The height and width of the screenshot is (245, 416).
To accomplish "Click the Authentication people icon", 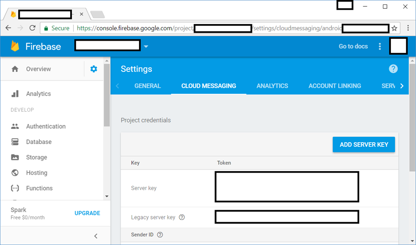I will (15, 127).
